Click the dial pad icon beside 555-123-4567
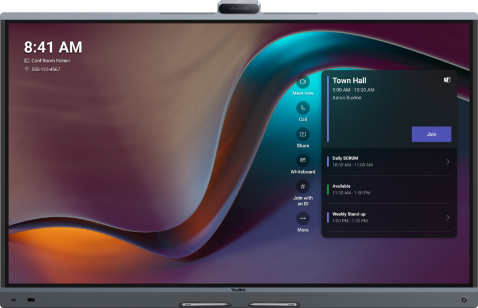This screenshot has width=478, height=308. (27, 69)
